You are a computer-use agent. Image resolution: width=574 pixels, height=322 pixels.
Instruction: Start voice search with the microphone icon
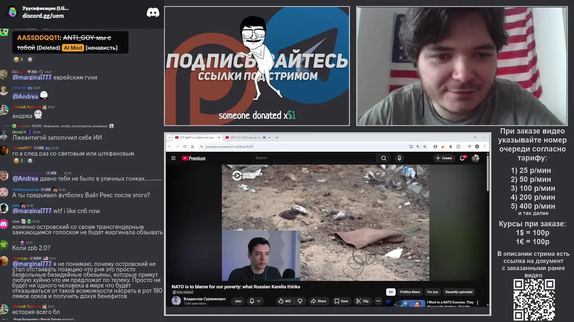pyautogui.click(x=399, y=158)
